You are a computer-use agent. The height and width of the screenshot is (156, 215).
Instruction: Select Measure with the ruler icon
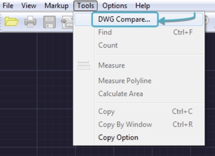click(x=111, y=65)
